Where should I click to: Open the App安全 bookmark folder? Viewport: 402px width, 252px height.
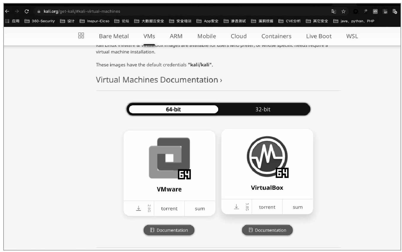coord(208,21)
